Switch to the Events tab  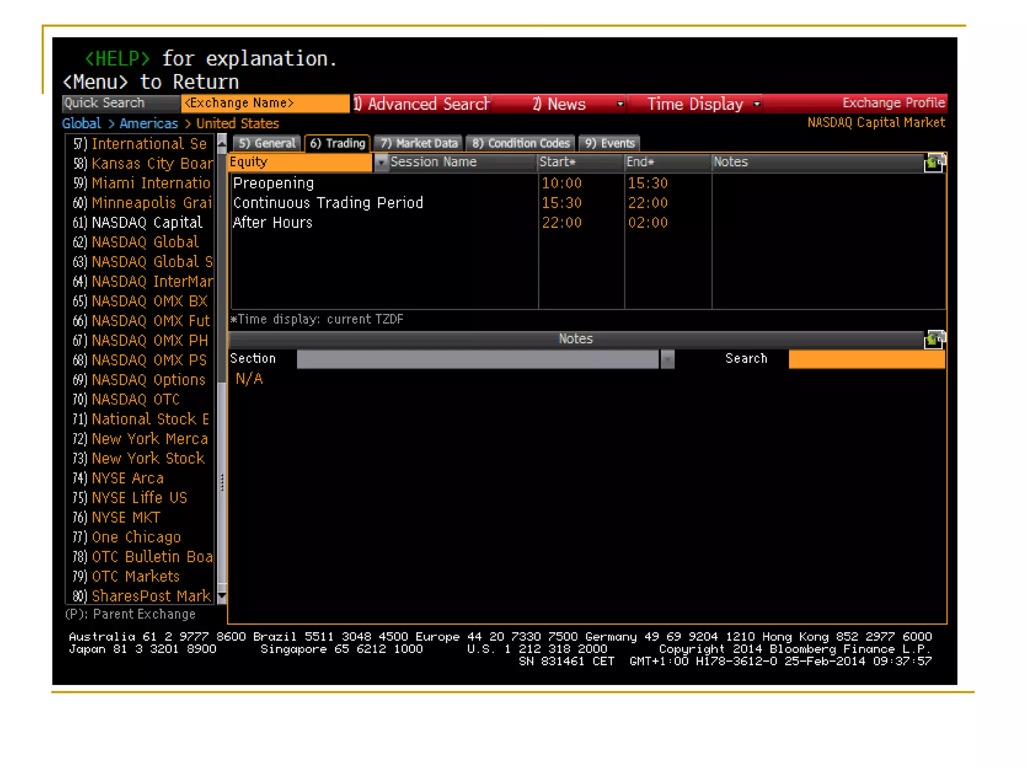610,143
